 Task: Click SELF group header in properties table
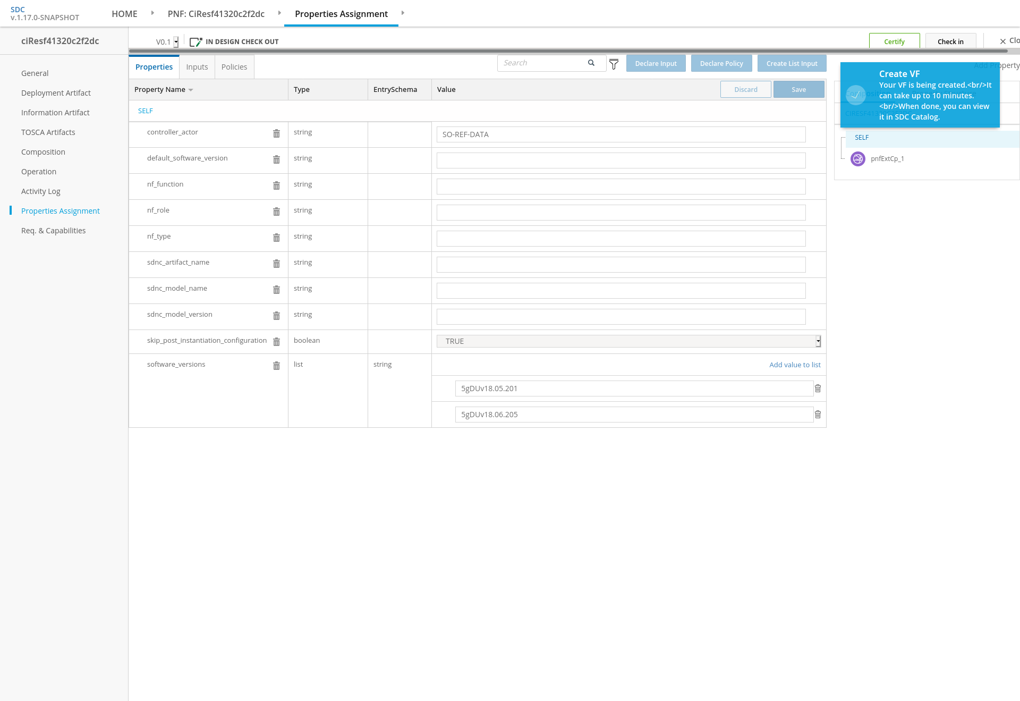(x=146, y=111)
